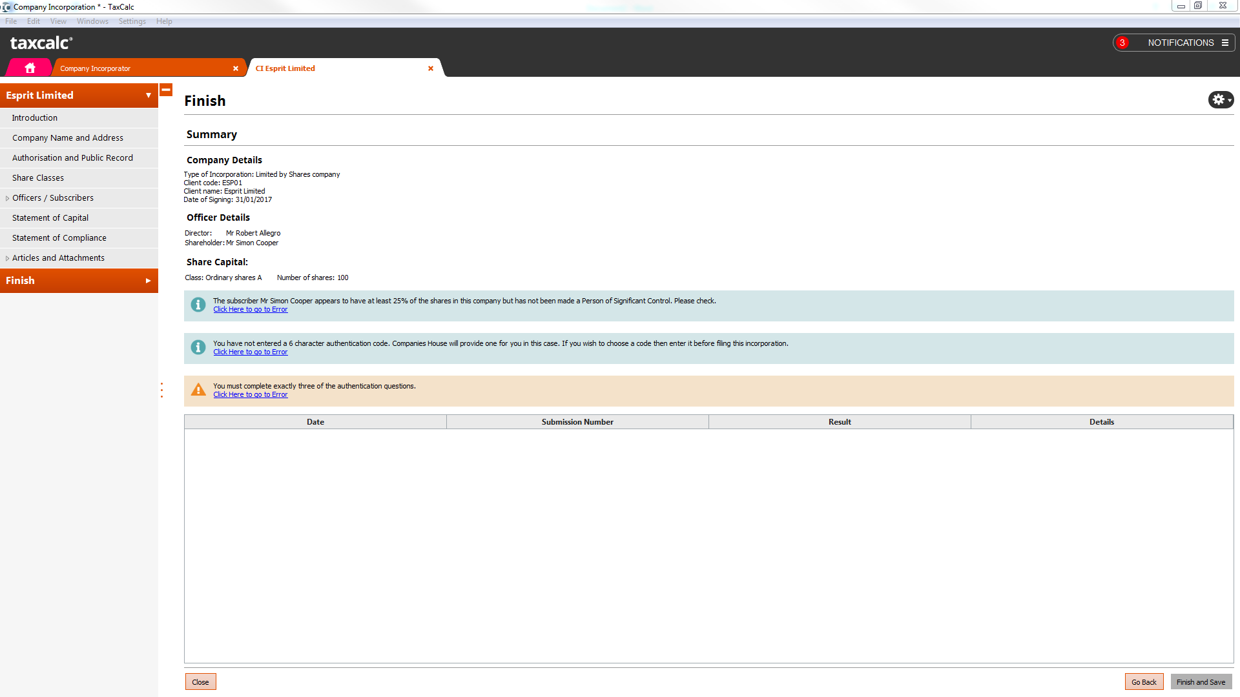Open the notifications hamburger menu icon
Image resolution: width=1240 pixels, height=697 pixels.
(1225, 43)
